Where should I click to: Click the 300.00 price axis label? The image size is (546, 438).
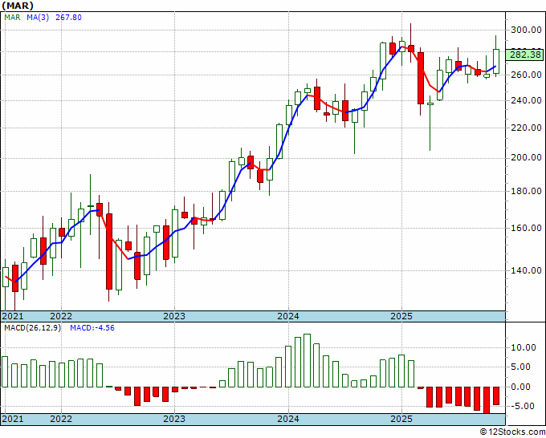point(526,30)
